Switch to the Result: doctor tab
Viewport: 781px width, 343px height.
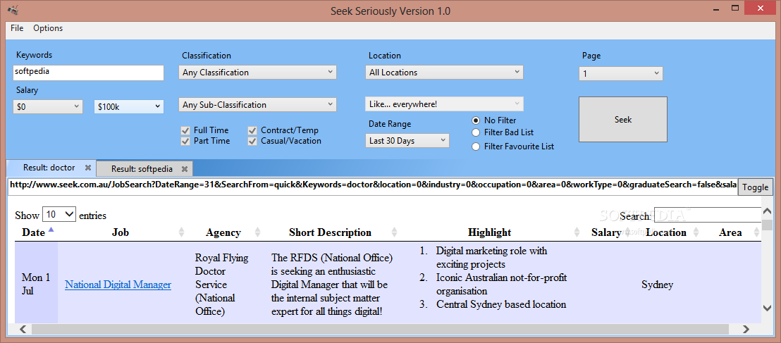pyautogui.click(x=49, y=168)
